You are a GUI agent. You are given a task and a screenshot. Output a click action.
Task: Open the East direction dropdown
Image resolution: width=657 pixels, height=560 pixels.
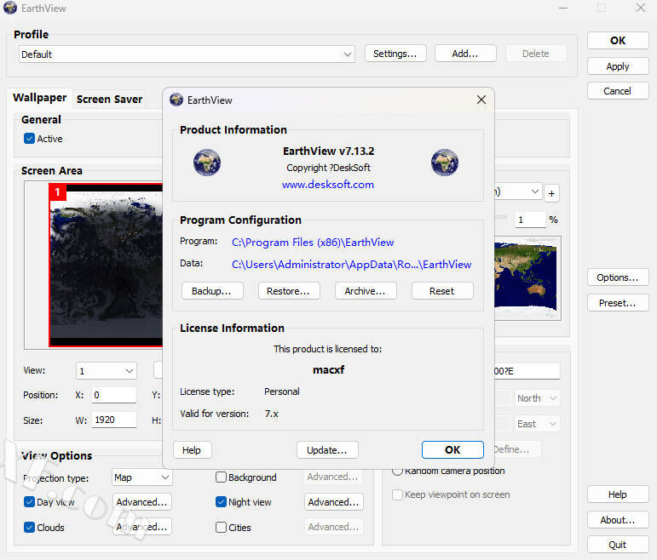tap(537, 424)
